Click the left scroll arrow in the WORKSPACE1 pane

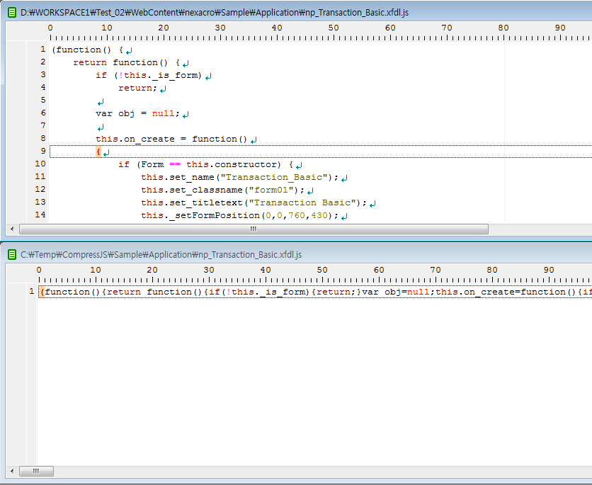pyautogui.click(x=12, y=229)
